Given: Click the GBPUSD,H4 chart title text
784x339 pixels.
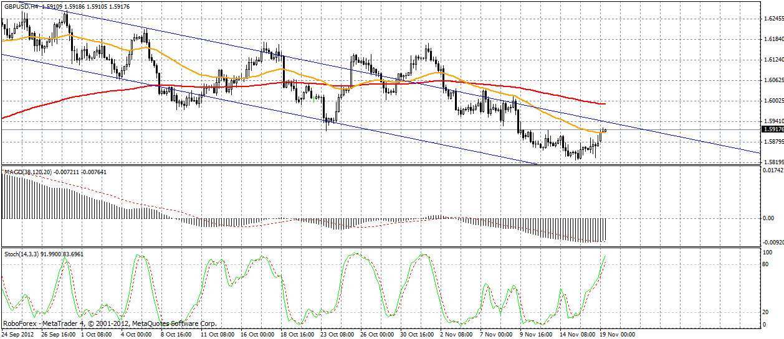Looking at the screenshot, I should [x=21, y=6].
